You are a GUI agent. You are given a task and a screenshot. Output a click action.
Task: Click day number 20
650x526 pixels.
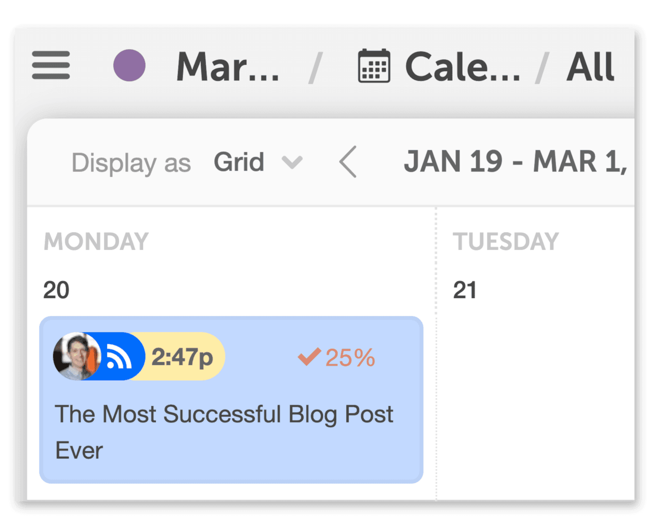click(x=56, y=290)
